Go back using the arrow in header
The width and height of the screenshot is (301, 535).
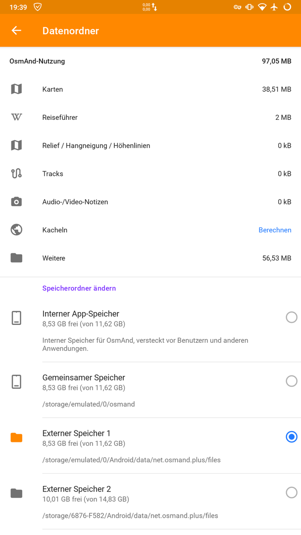[x=16, y=30]
